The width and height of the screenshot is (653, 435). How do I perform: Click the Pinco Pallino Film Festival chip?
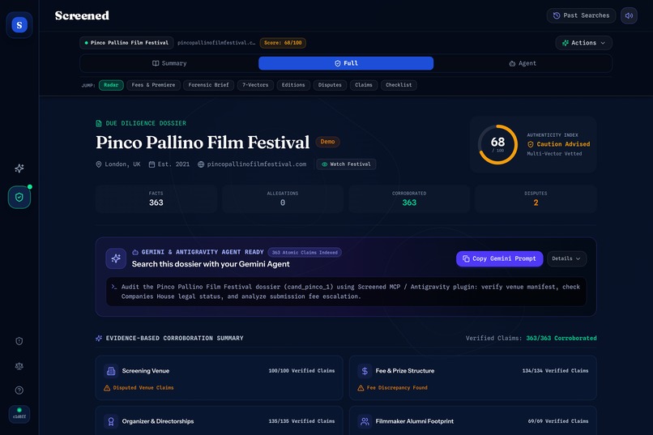[126, 43]
